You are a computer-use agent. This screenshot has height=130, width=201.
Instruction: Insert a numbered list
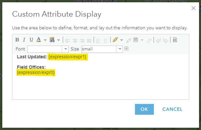98,41
